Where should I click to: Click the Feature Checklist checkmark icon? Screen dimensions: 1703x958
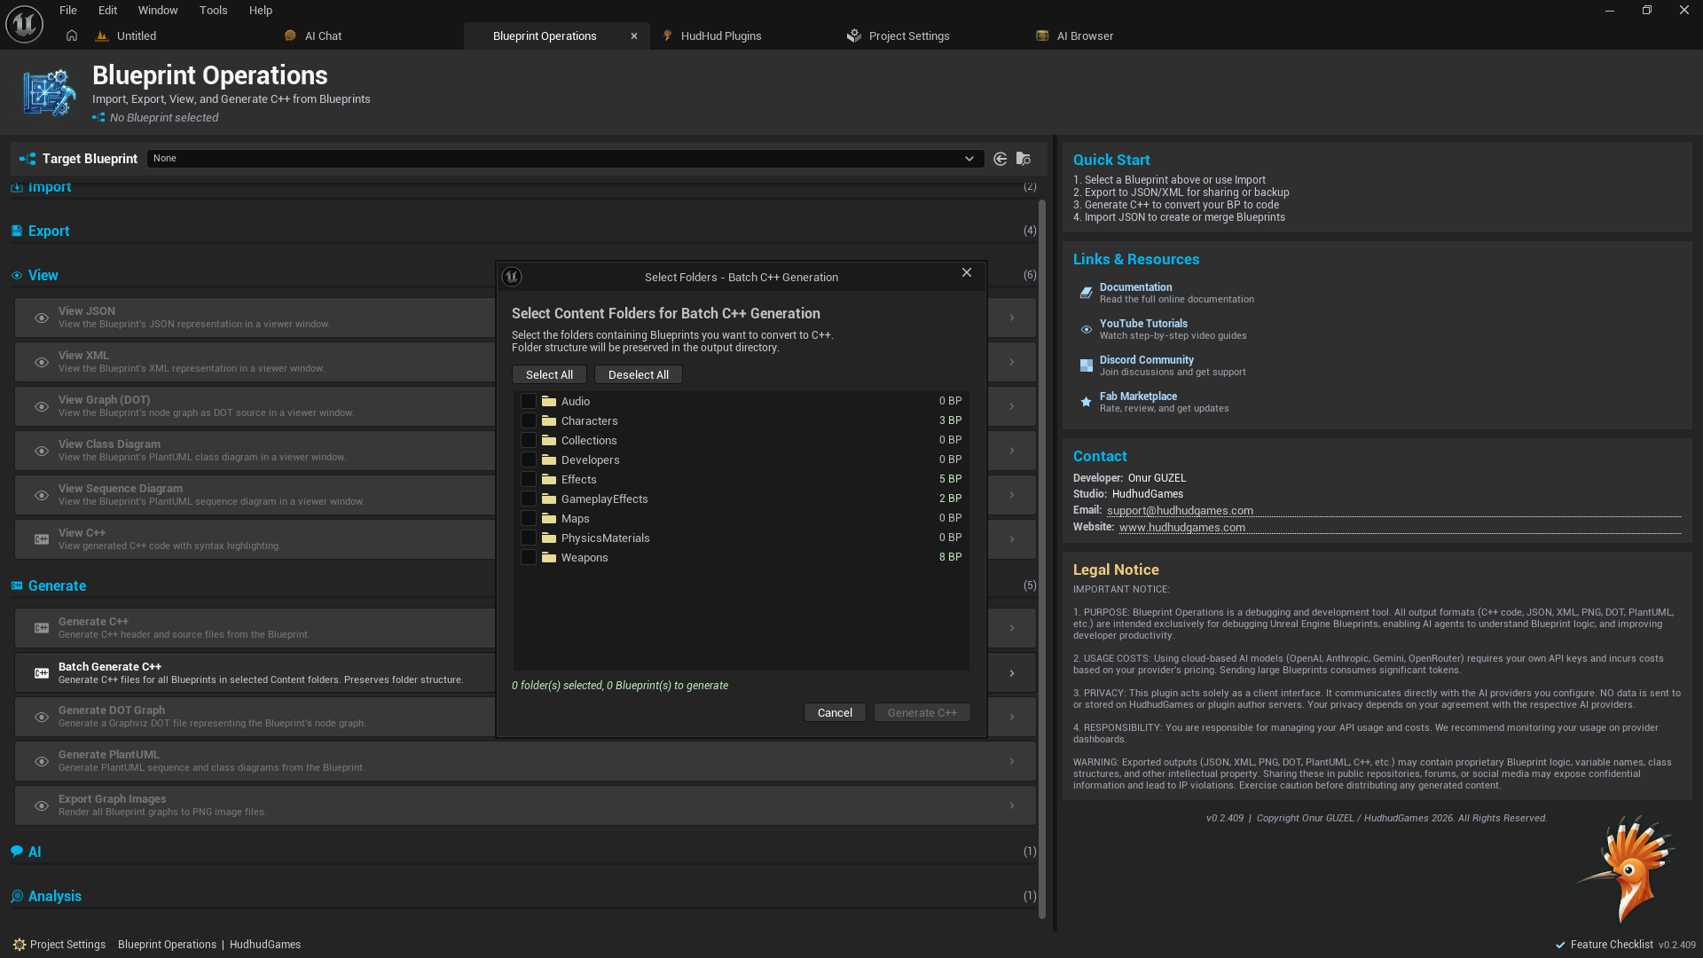point(1560,945)
